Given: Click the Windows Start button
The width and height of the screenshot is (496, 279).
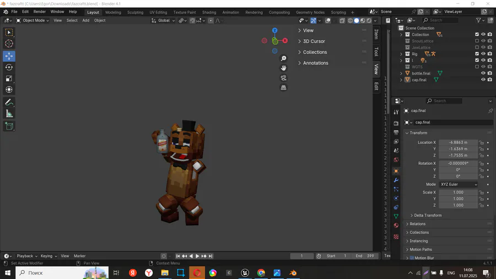Looking at the screenshot, I should tap(8, 273).
